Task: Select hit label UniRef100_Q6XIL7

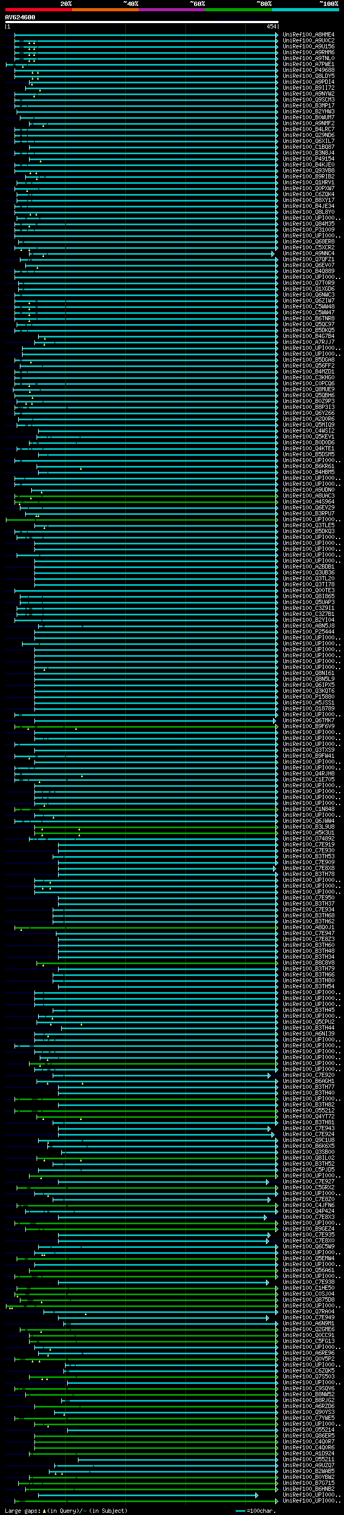Action: tap(309, 141)
